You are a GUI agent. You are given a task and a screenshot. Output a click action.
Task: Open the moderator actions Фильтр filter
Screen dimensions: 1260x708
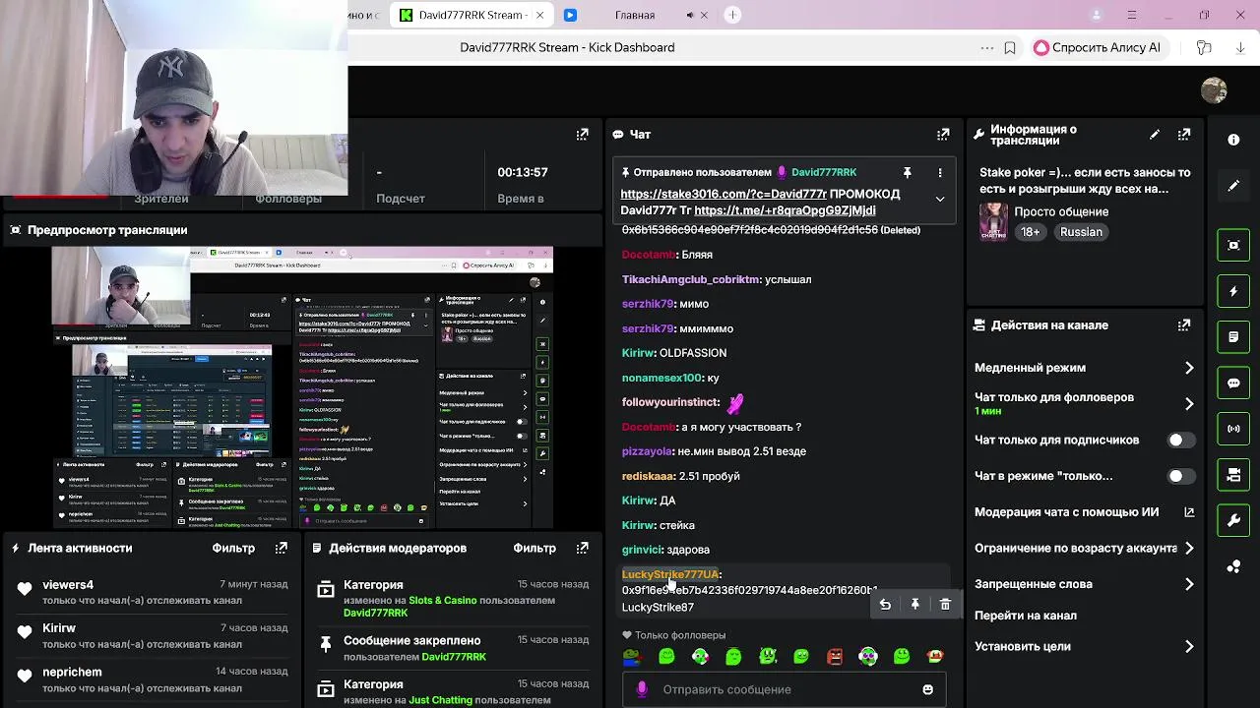[535, 548]
